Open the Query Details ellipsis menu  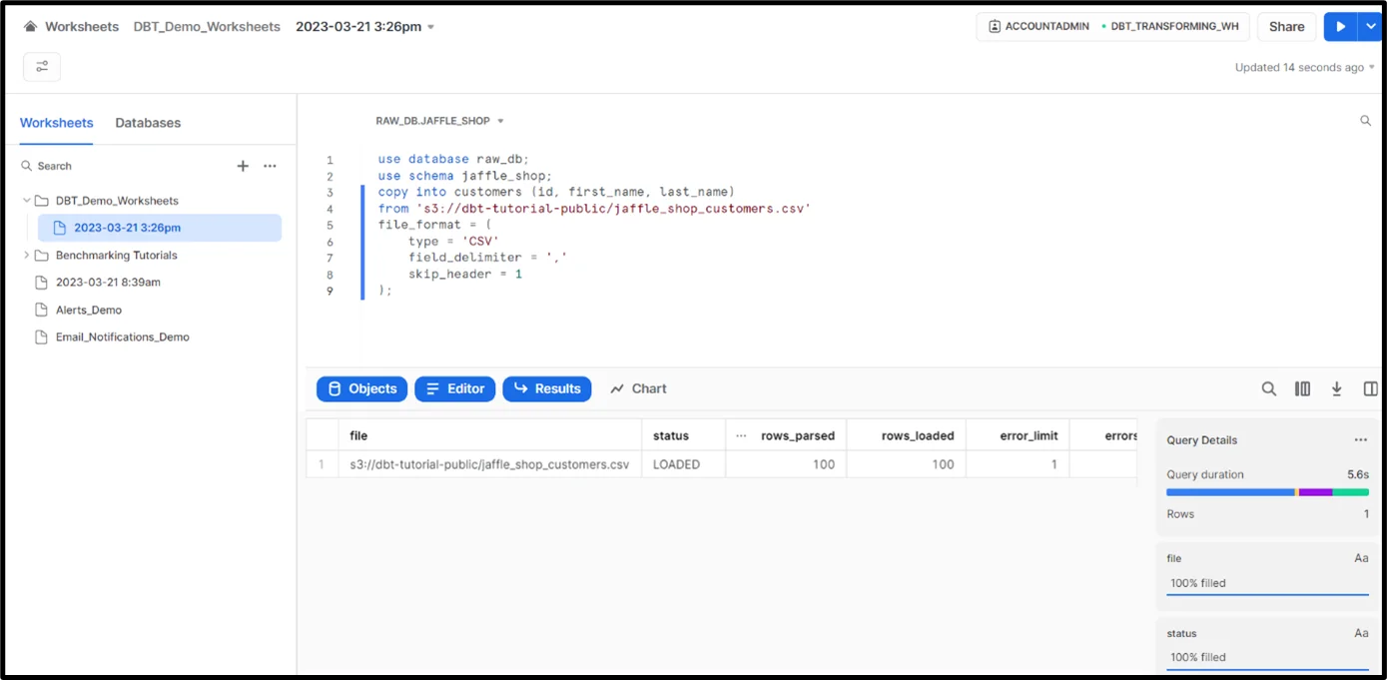(1360, 440)
